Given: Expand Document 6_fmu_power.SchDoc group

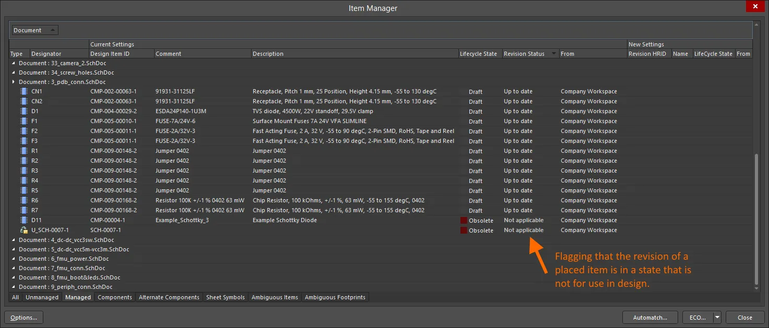Looking at the screenshot, I should (14, 259).
